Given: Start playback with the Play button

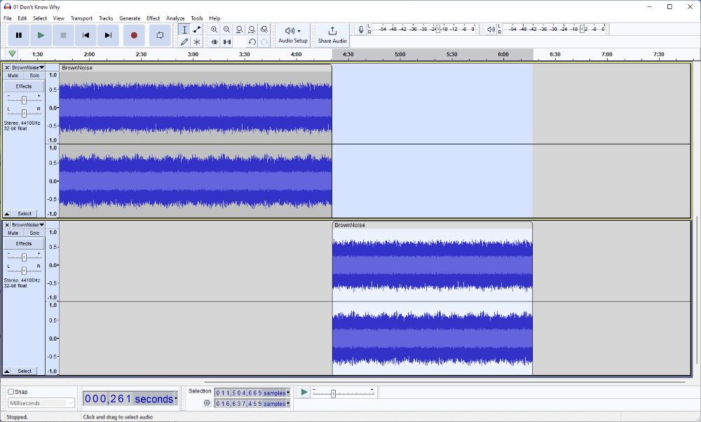Looking at the screenshot, I should click(41, 35).
